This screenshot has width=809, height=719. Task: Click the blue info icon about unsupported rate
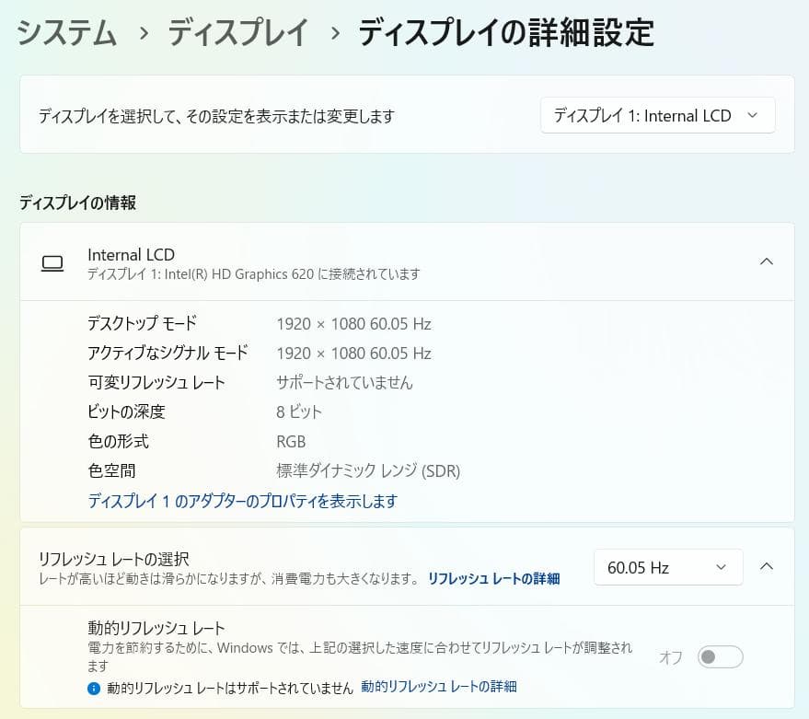pos(93,688)
